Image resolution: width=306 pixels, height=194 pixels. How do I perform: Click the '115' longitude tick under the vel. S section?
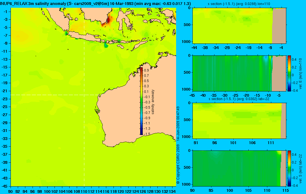click(285, 190)
